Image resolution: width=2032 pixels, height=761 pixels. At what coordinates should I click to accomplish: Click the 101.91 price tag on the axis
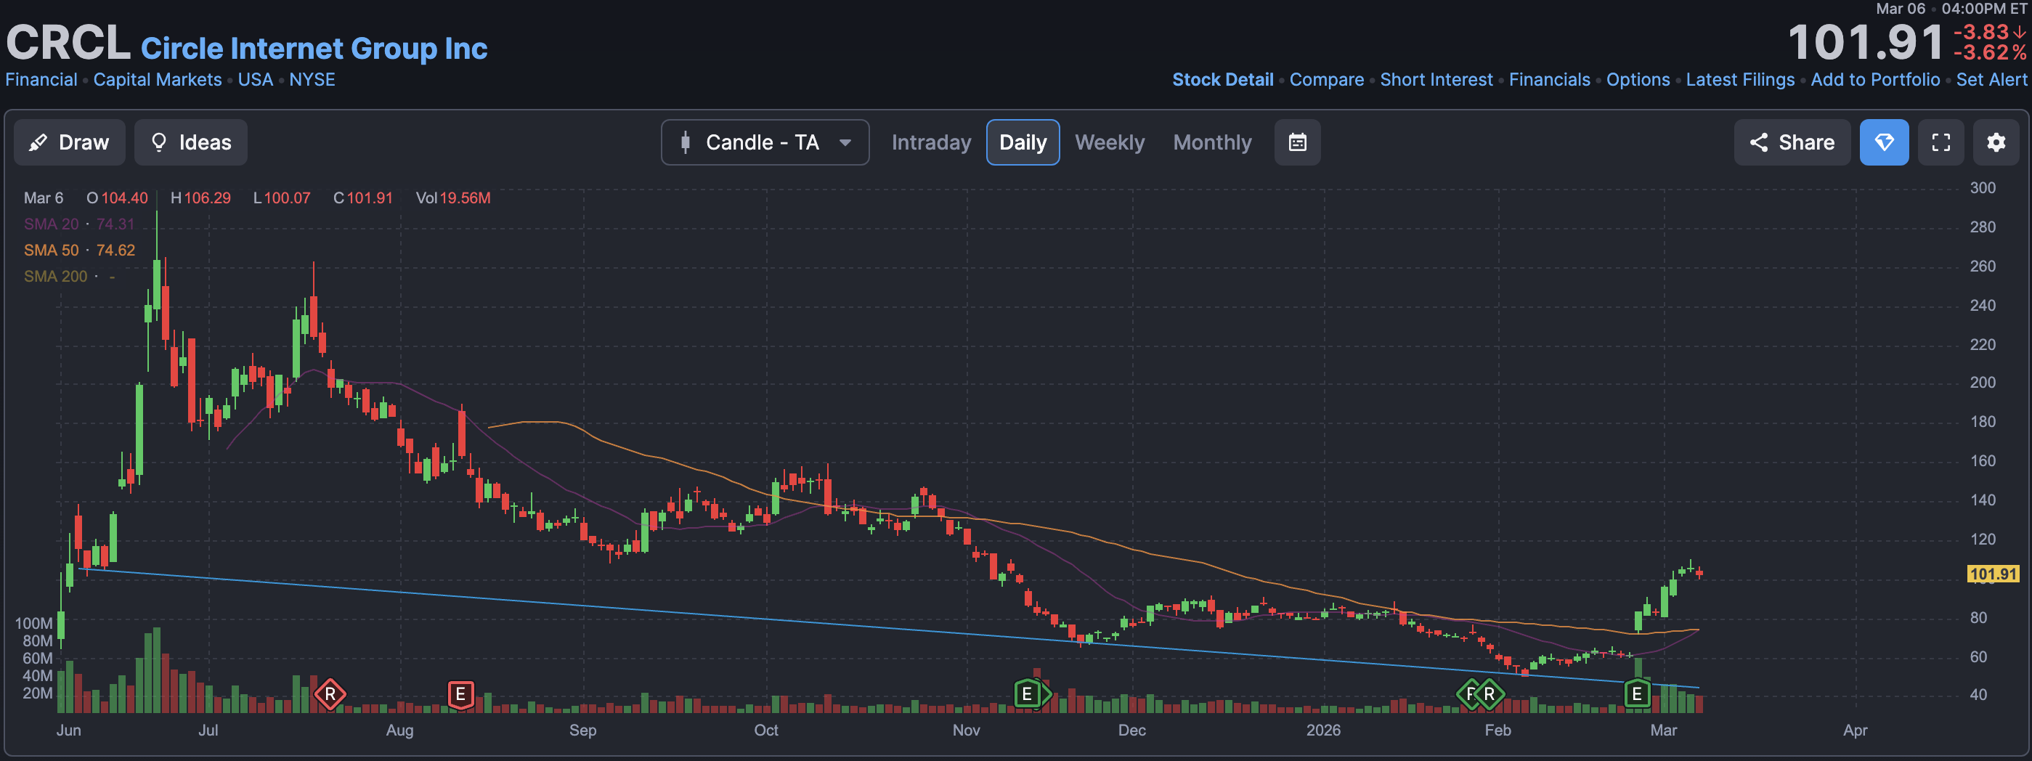1993,574
